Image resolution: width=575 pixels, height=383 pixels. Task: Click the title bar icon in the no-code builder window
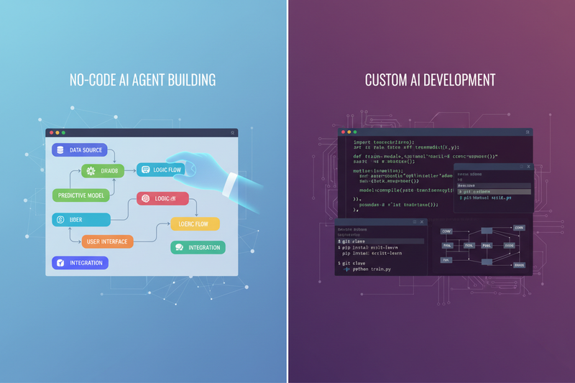coord(232,133)
